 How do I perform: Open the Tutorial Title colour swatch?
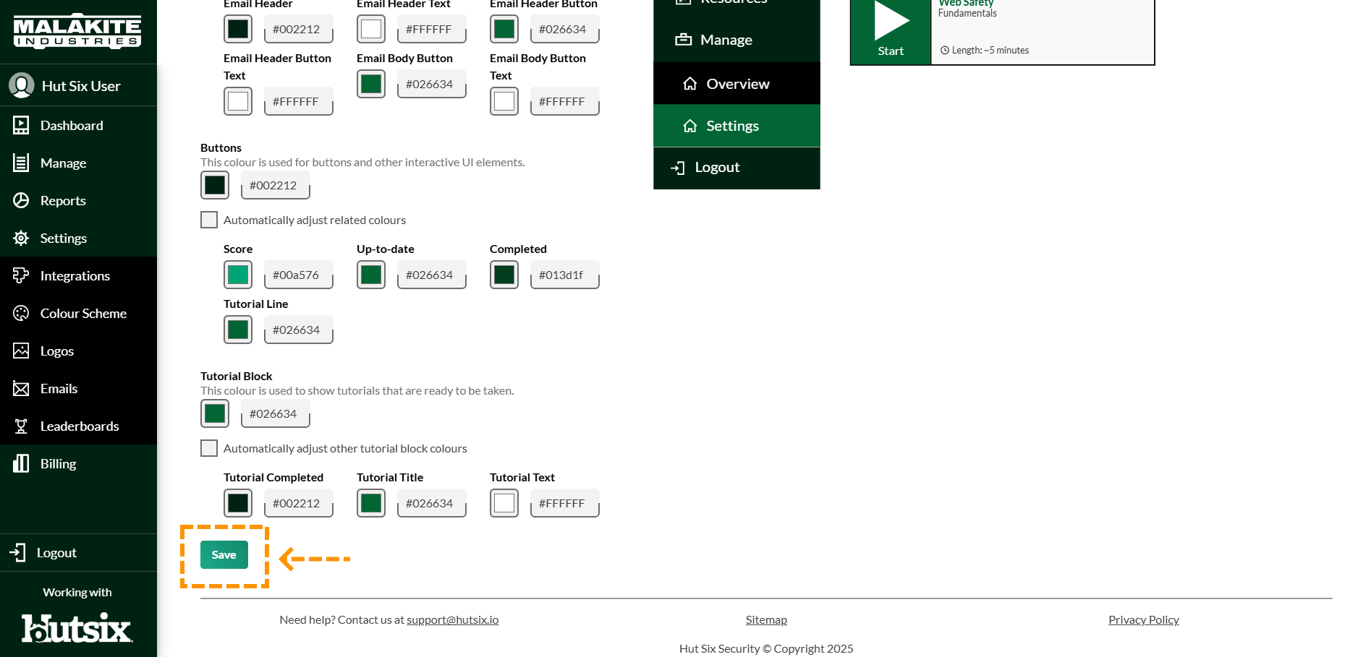click(x=371, y=503)
